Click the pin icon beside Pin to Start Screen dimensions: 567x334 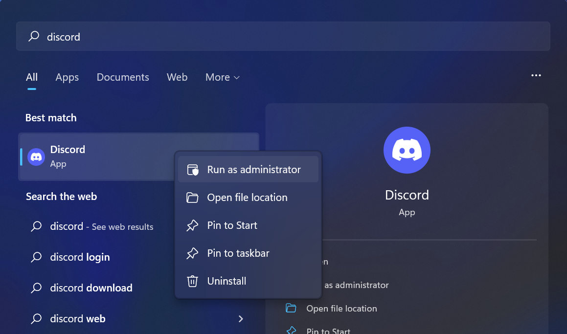pos(193,225)
